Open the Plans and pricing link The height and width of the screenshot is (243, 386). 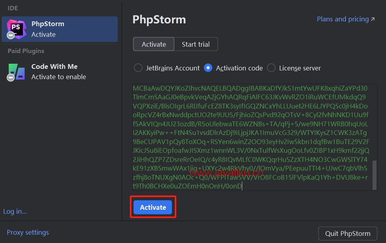click(x=343, y=19)
